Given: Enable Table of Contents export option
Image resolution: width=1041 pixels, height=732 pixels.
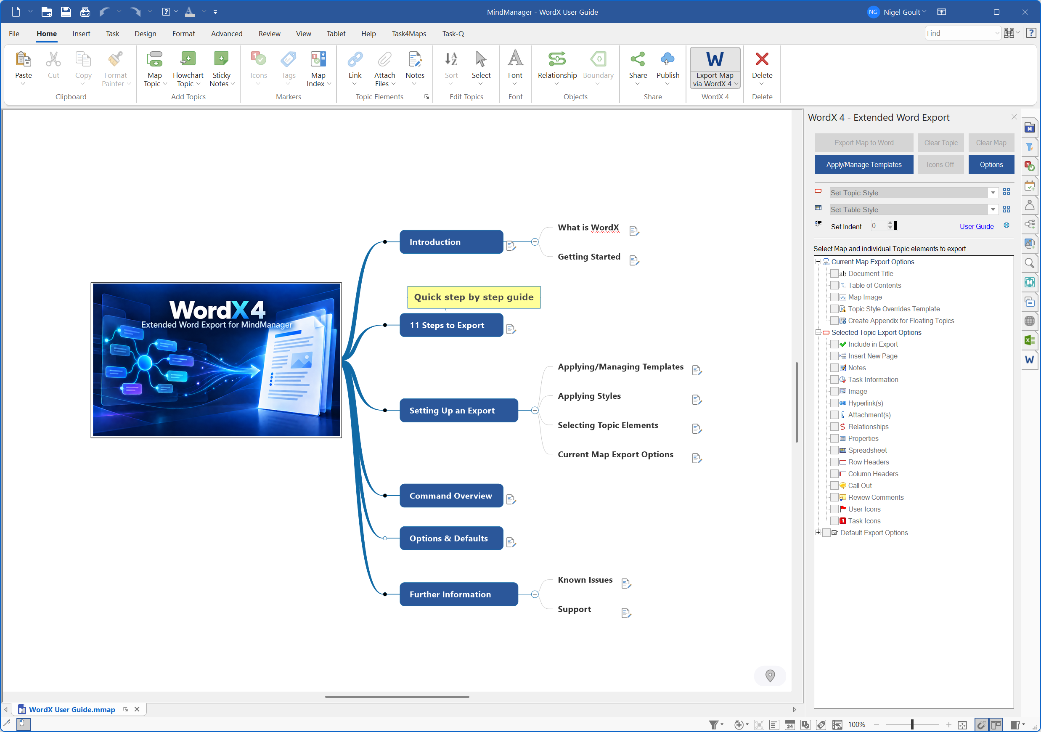Looking at the screenshot, I should (834, 285).
